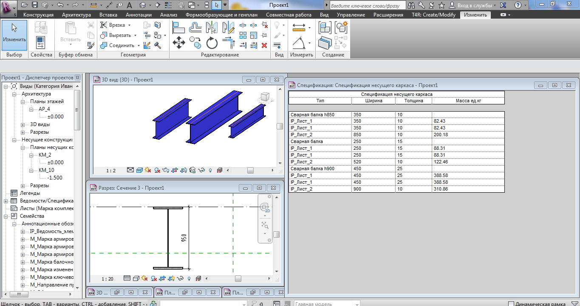Screen dimensions: 580x306
Task: Click the Reveal Hidden Elements lightbulb icon
Action: 210,170
